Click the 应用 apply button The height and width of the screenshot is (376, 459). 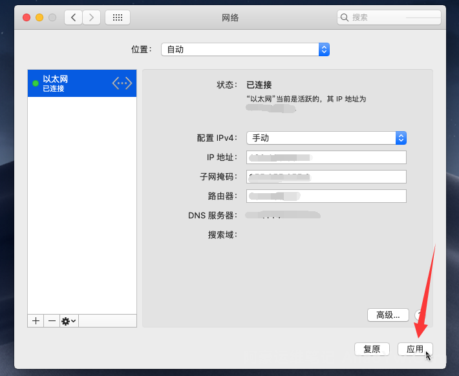tap(415, 349)
